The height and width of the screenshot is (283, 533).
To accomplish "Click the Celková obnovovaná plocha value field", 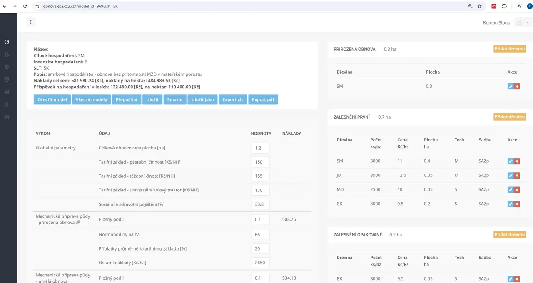I will (260, 148).
